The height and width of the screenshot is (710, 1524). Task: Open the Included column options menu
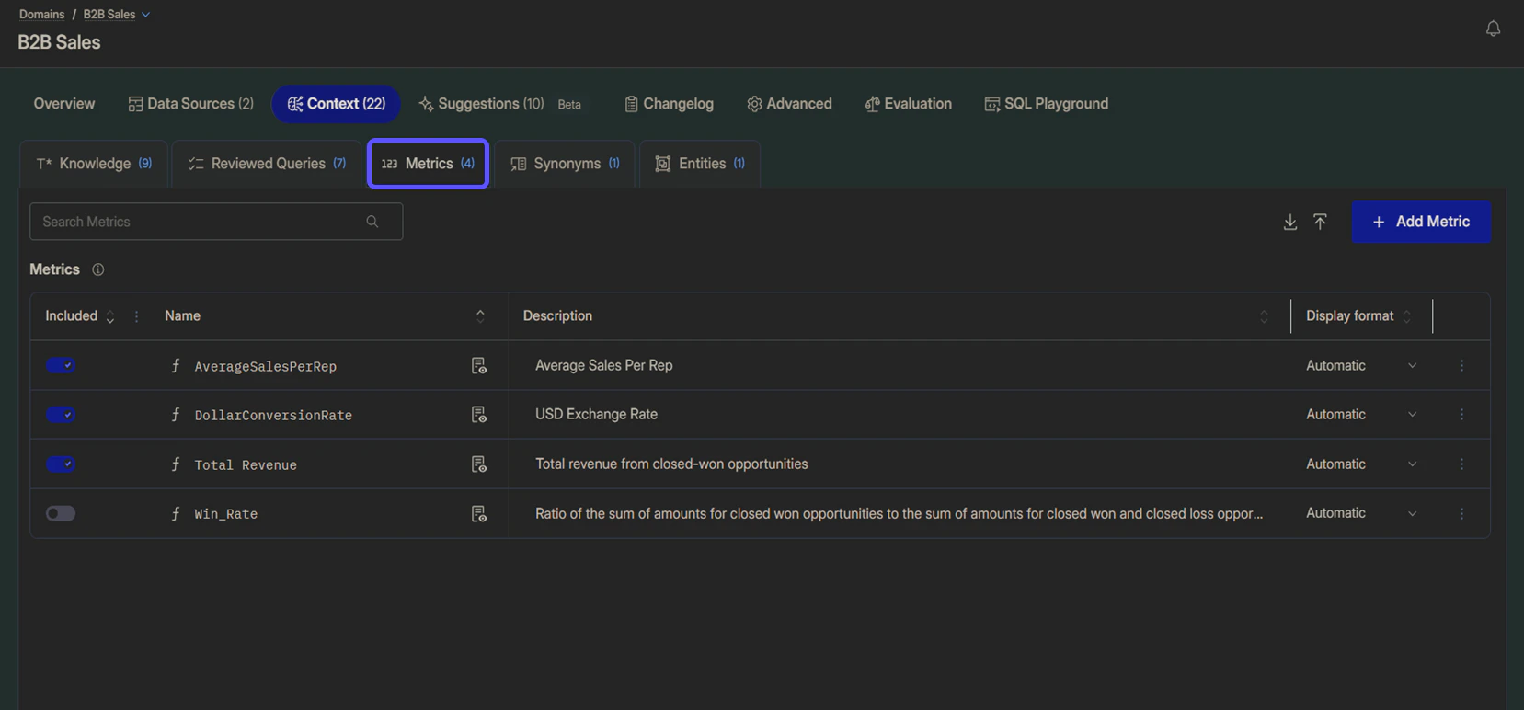136,316
